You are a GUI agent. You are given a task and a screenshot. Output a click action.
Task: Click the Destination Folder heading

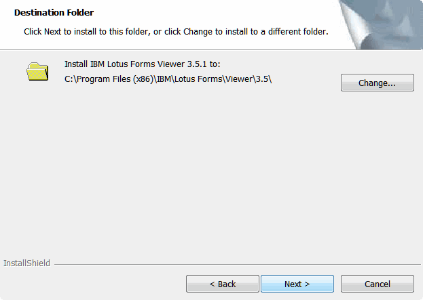click(54, 13)
